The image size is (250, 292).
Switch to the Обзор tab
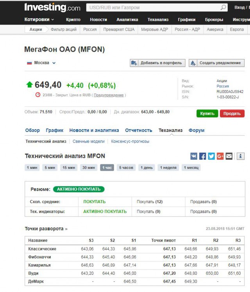[32, 130]
